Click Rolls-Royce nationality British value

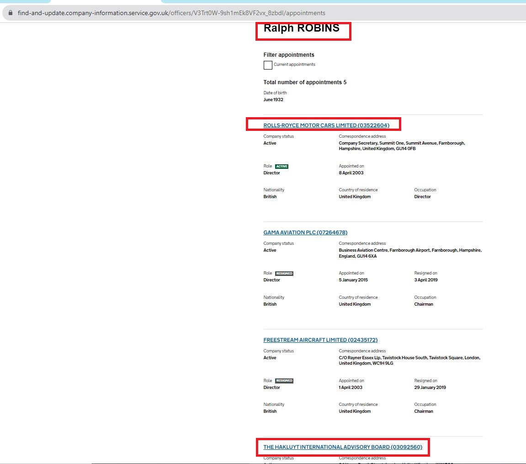(x=270, y=197)
